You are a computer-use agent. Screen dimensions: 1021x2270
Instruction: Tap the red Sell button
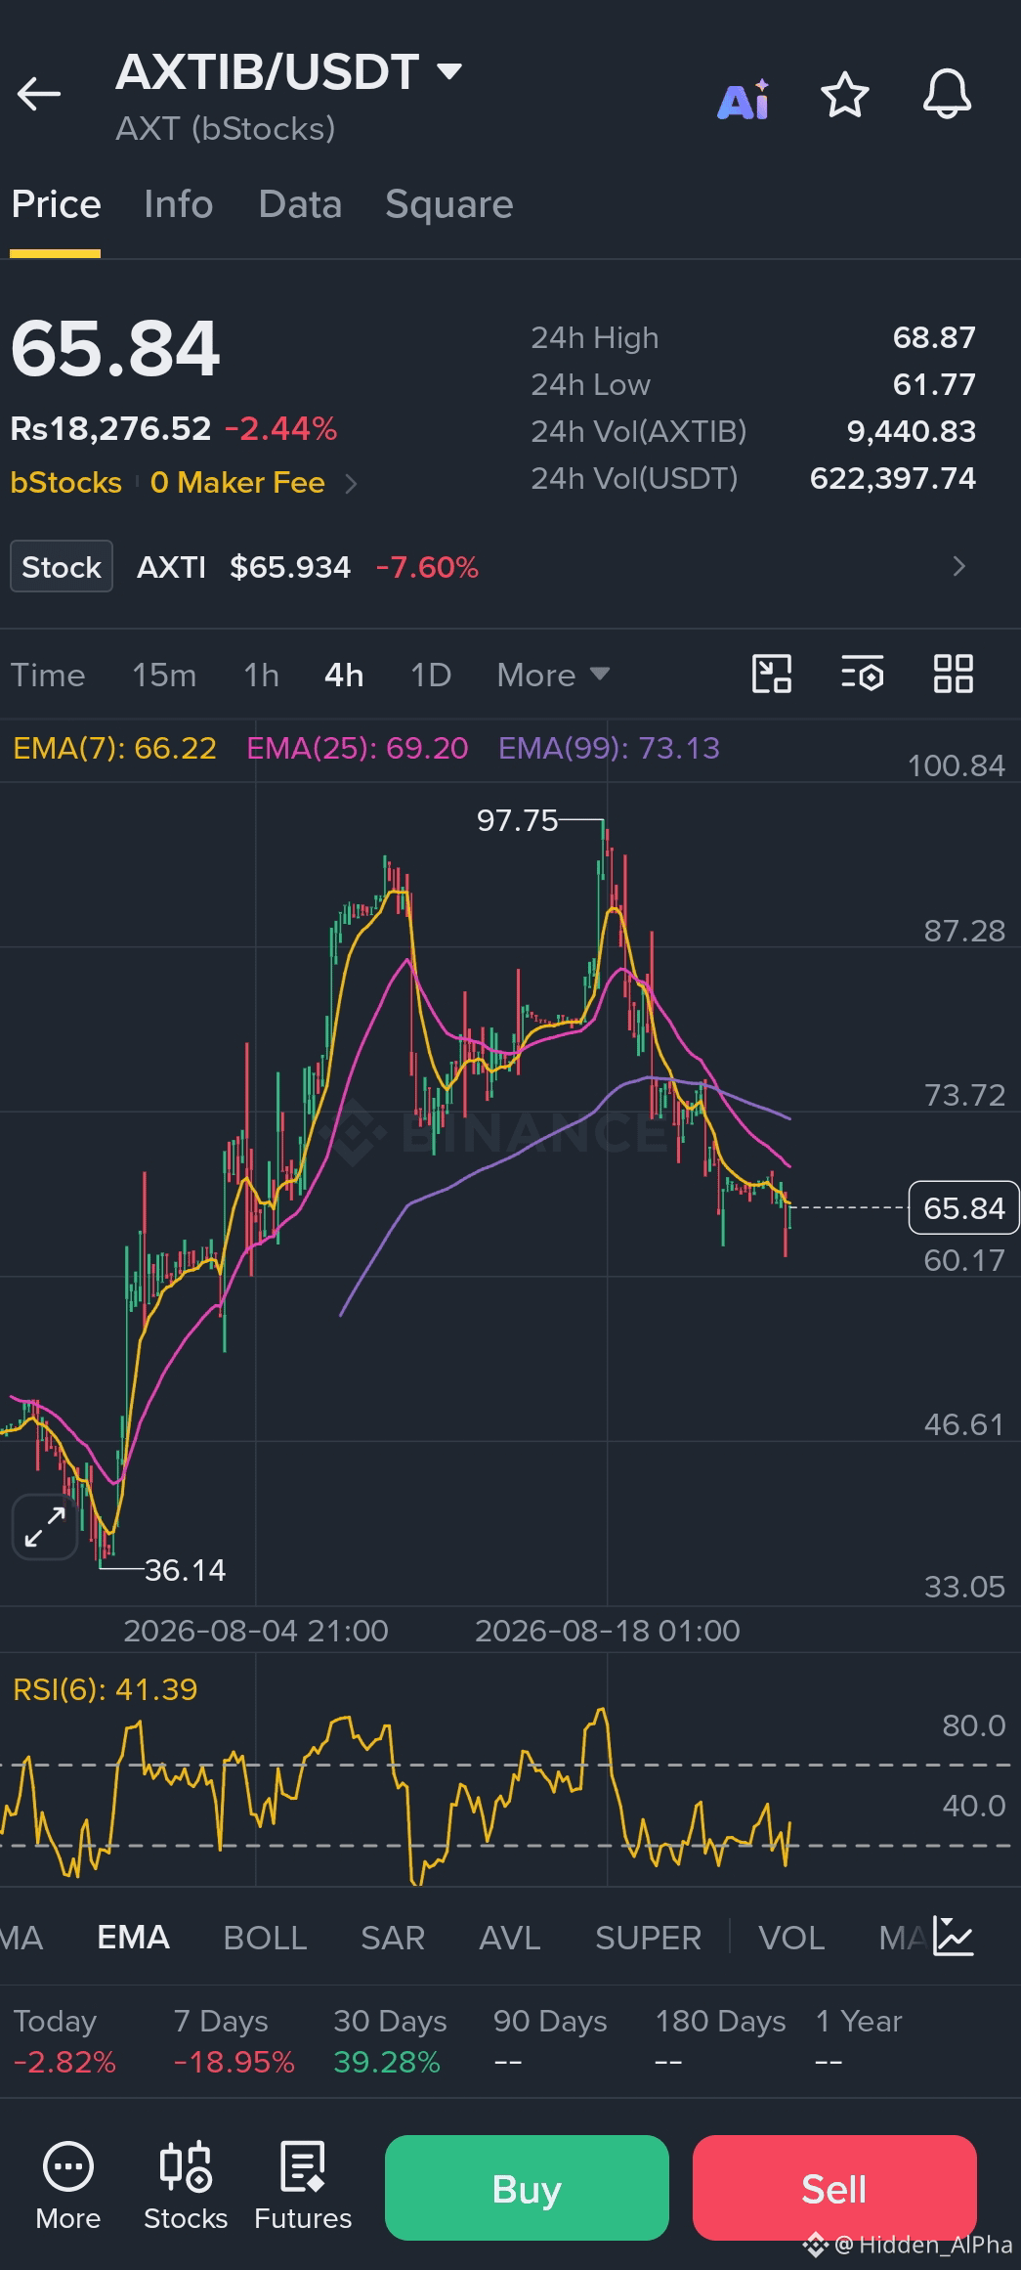coord(834,2188)
